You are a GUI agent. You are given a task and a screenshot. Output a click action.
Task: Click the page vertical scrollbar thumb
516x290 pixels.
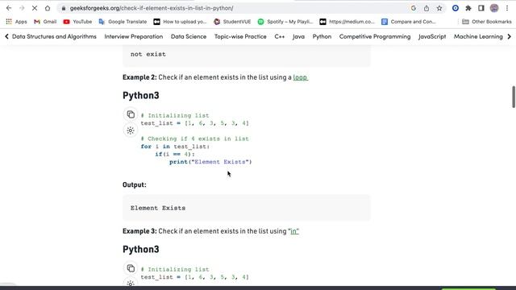[514, 97]
